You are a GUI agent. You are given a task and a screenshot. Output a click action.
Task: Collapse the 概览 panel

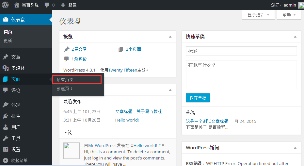coord(170,37)
